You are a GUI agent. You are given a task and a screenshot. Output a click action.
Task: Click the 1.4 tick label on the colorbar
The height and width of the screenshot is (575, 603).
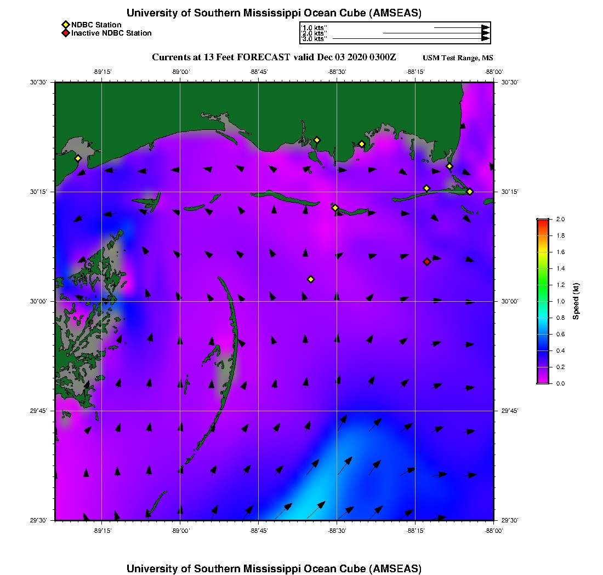coord(560,268)
